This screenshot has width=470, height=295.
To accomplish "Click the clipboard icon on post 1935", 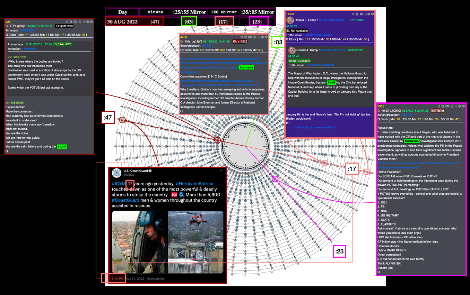I will 443,106.
